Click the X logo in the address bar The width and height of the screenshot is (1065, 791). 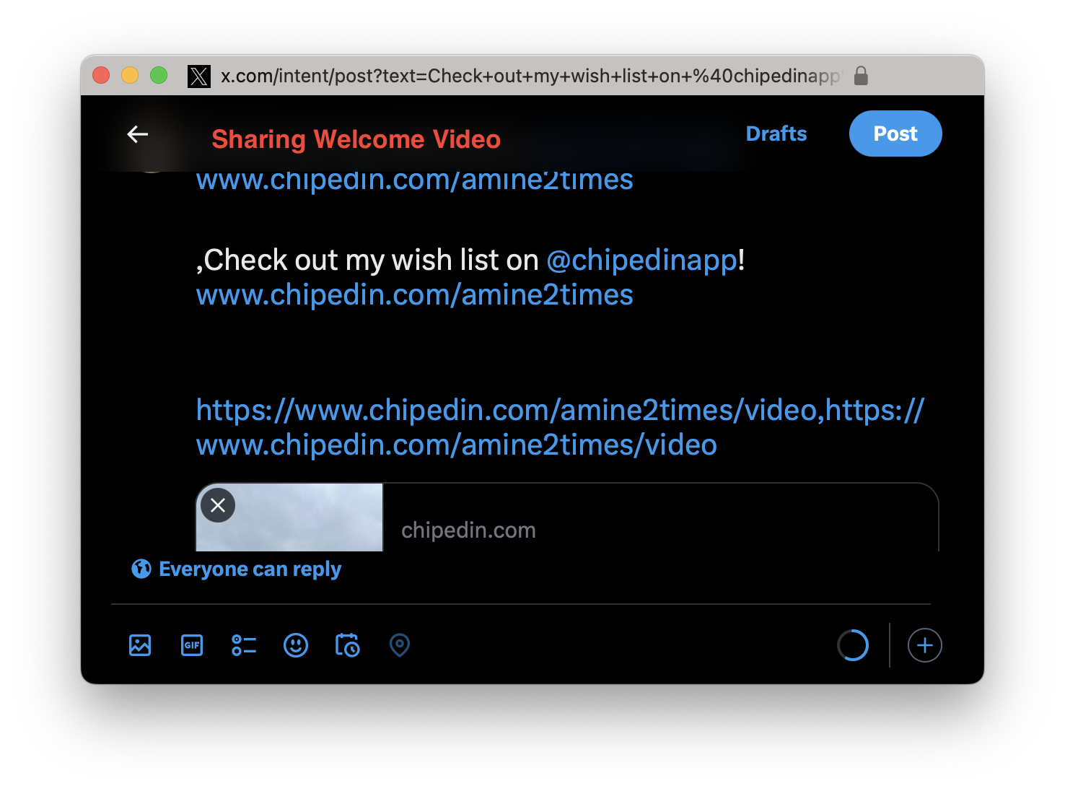[x=199, y=76]
